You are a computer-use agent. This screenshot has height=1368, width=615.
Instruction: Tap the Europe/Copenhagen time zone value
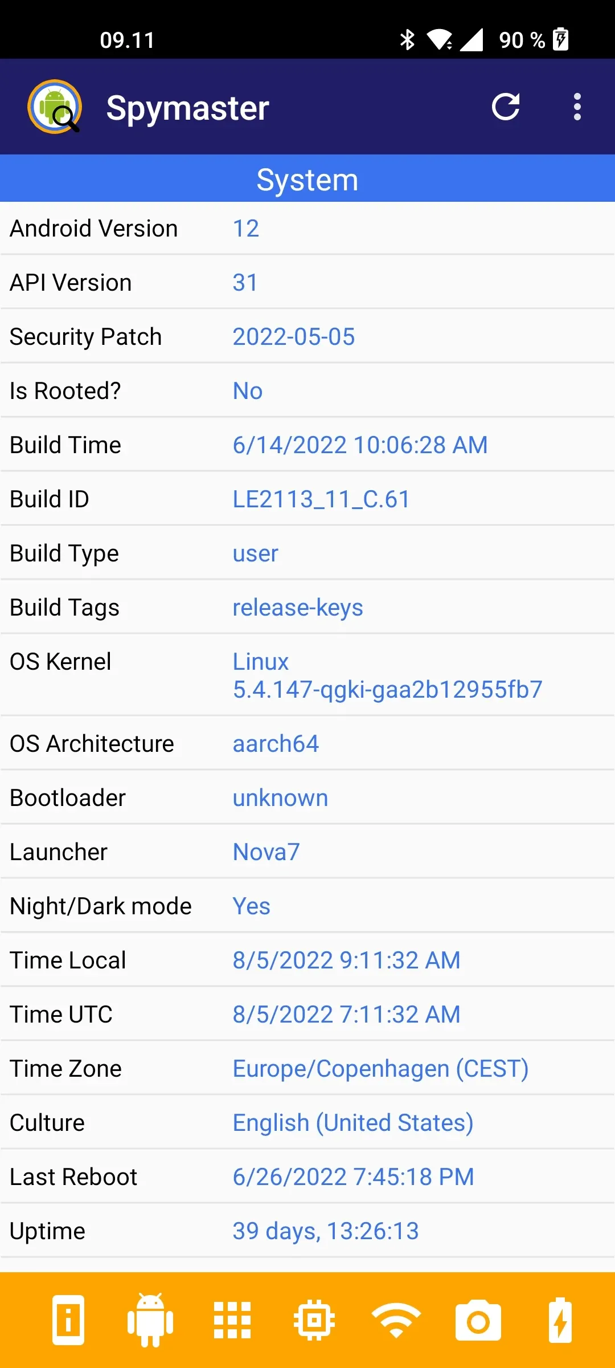coord(381,1069)
